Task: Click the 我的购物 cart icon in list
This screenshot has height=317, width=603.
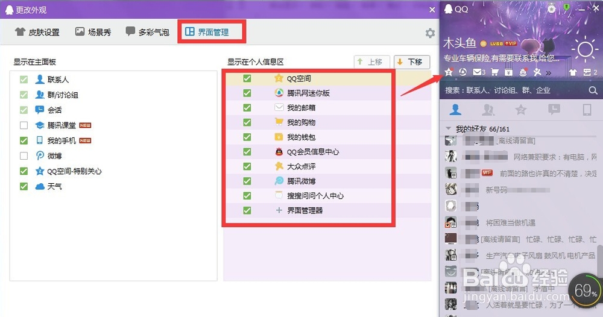Action: tap(279, 122)
